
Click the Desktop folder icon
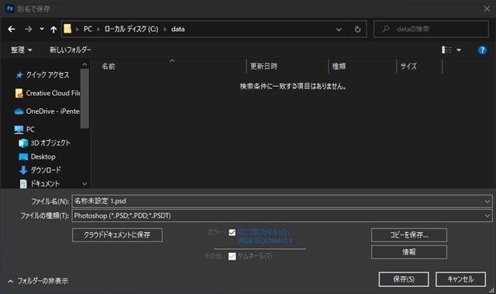23,157
